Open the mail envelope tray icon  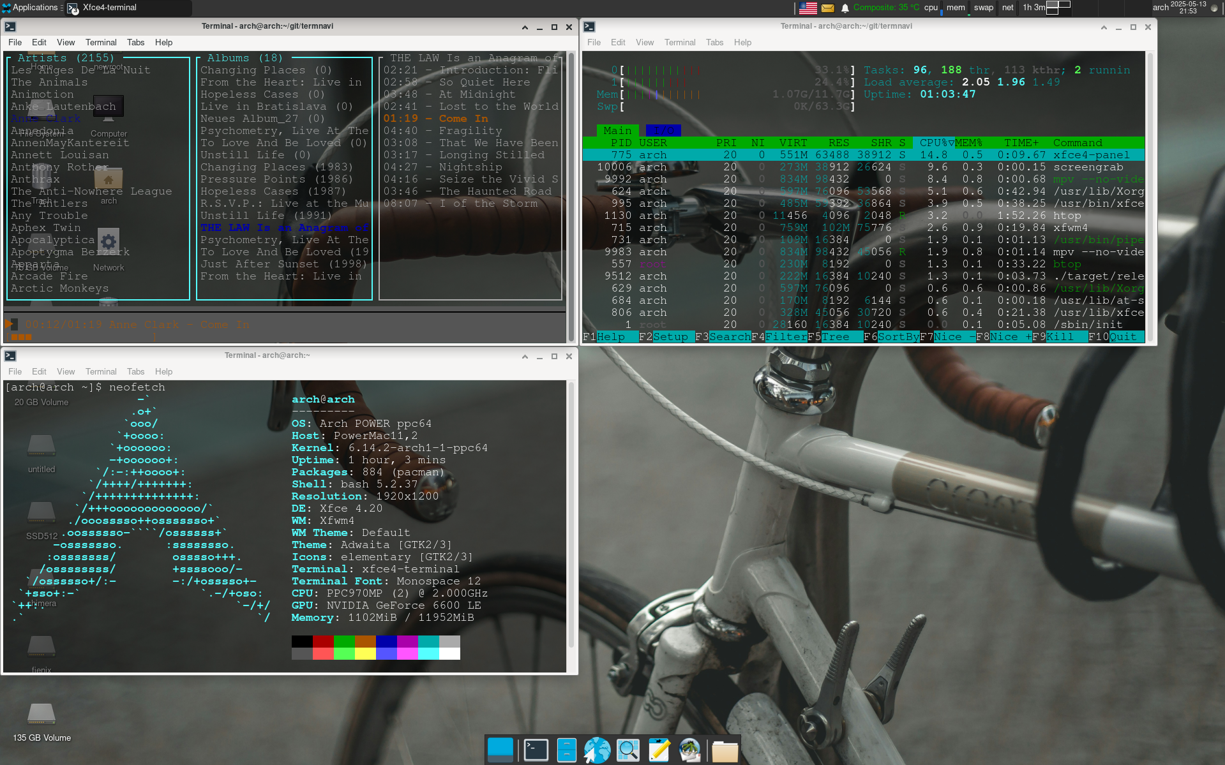click(x=828, y=8)
